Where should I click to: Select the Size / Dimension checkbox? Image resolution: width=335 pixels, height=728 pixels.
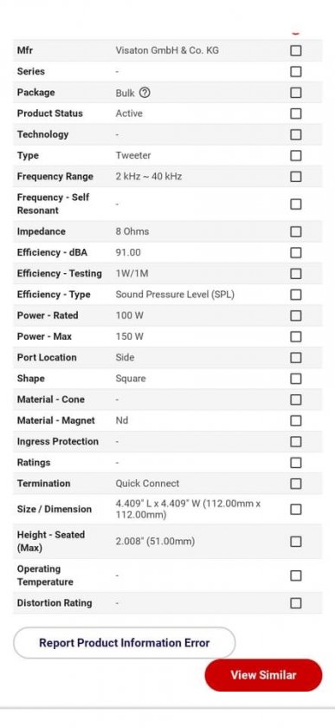tap(295, 510)
